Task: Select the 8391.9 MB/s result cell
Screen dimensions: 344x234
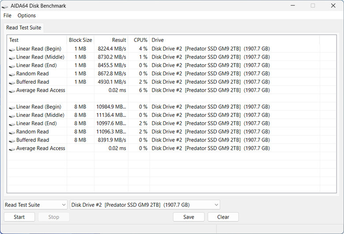Action: pos(112,140)
